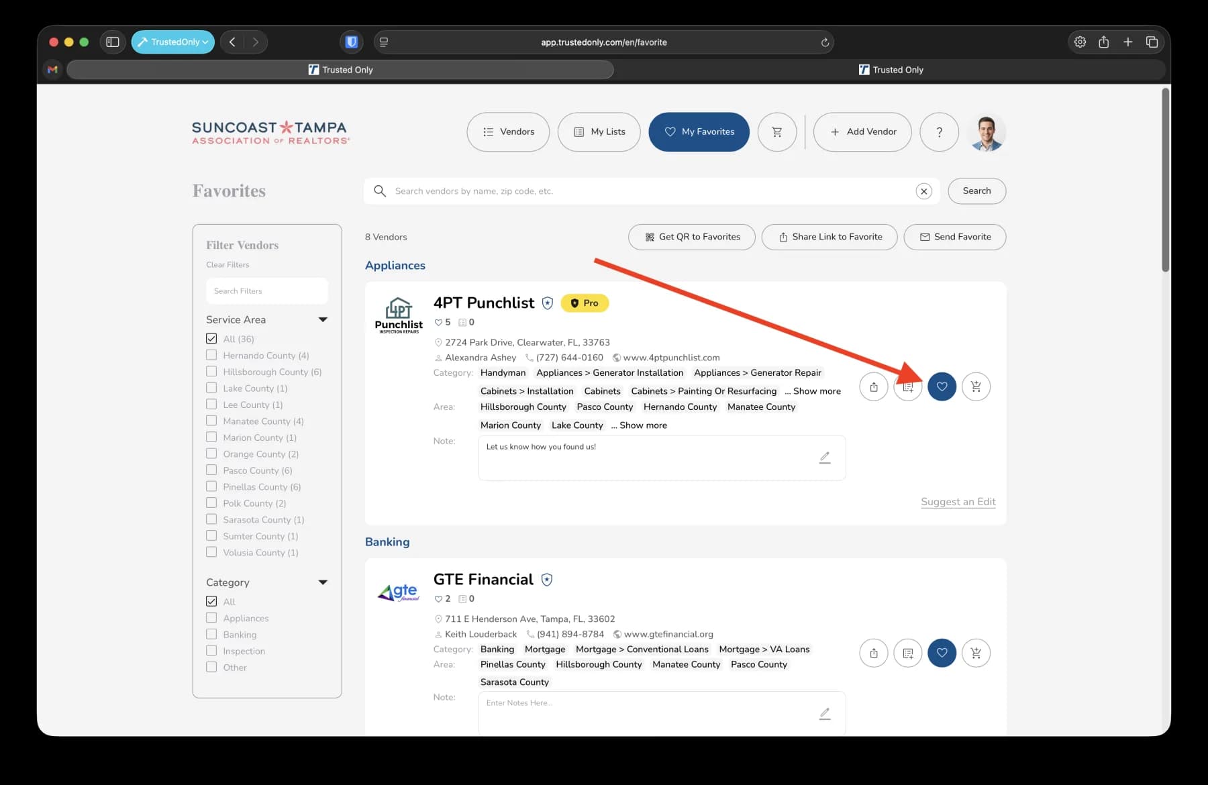Click Share Link to Favorite
Viewport: 1208px width, 785px height.
click(x=829, y=237)
